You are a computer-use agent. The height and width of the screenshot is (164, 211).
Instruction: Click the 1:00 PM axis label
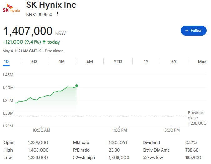tap(119, 130)
